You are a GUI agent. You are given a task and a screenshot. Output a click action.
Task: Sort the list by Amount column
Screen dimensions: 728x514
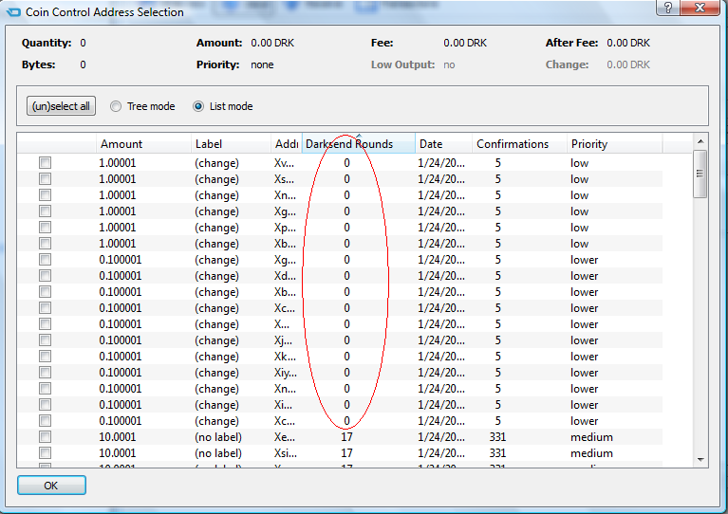click(143, 144)
